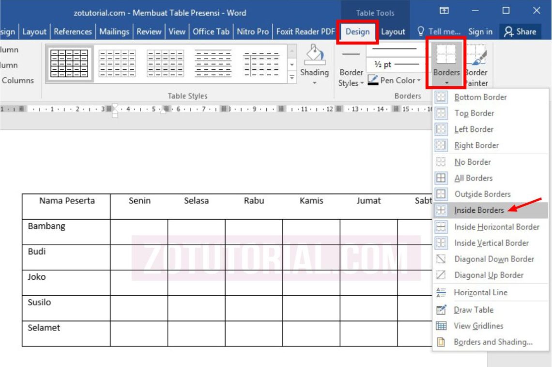The width and height of the screenshot is (552, 367).
Task: Click the Pen Color pen icon
Action: [373, 80]
